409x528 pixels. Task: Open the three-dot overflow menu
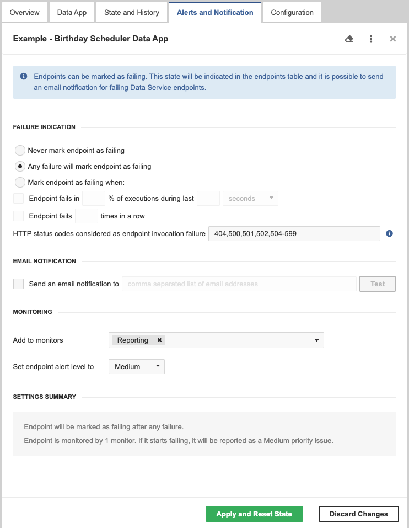[370, 39]
